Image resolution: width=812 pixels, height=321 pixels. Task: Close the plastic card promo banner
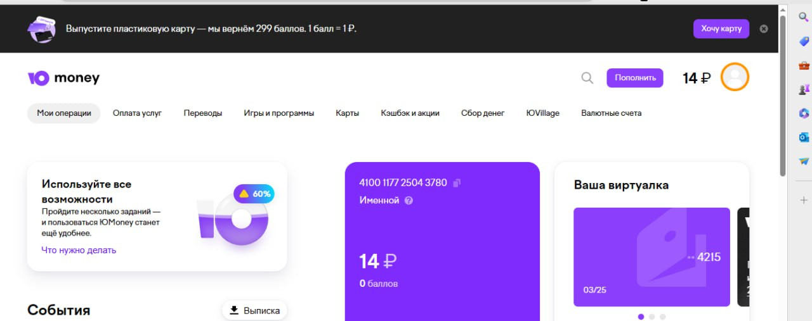764,28
